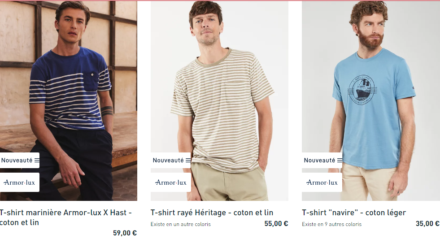View the navy striped marinière product photo
This screenshot has height=239, width=440.
[x=69, y=101]
